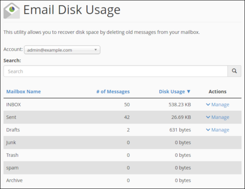Click the Actions column header
245x189 pixels.
pyautogui.click(x=217, y=91)
